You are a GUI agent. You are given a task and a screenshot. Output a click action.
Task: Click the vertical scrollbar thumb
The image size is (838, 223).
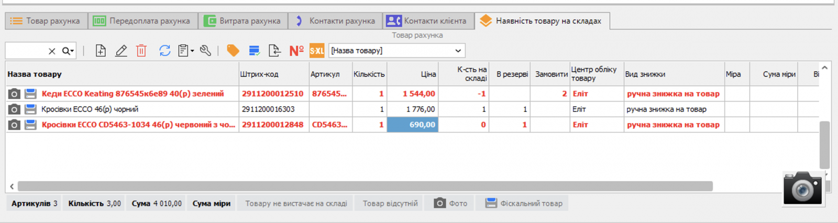tap(824, 145)
